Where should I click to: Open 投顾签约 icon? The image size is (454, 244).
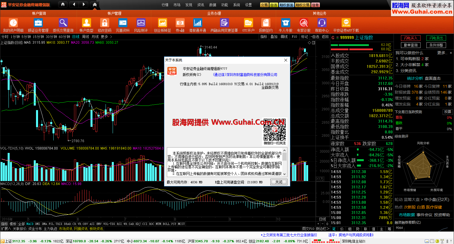click(266, 23)
